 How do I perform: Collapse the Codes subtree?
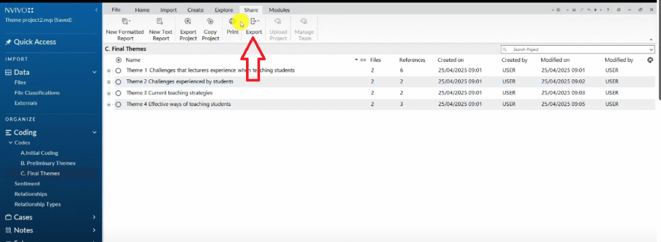tap(10, 143)
